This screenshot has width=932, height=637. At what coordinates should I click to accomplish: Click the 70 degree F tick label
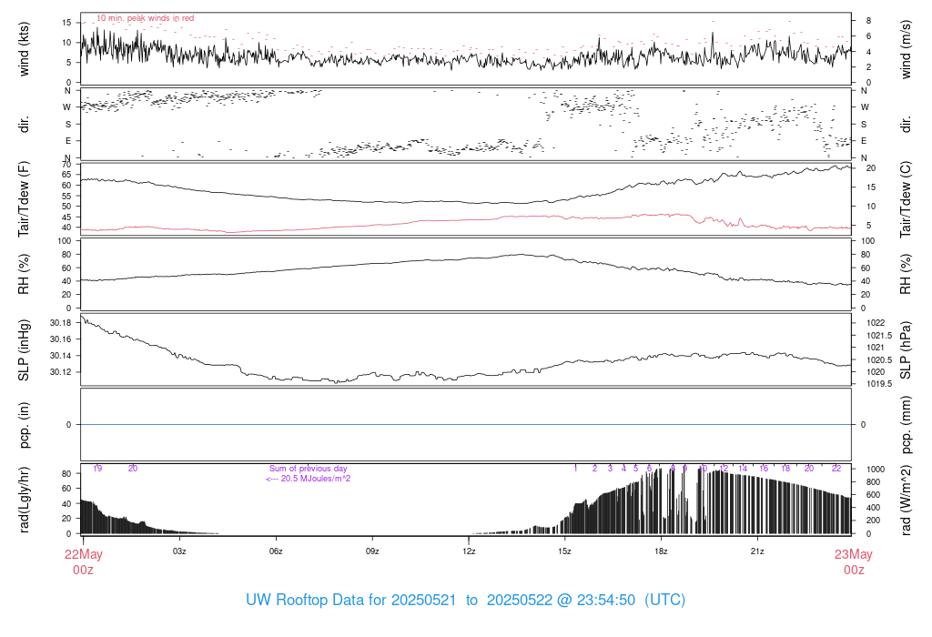[x=66, y=165]
